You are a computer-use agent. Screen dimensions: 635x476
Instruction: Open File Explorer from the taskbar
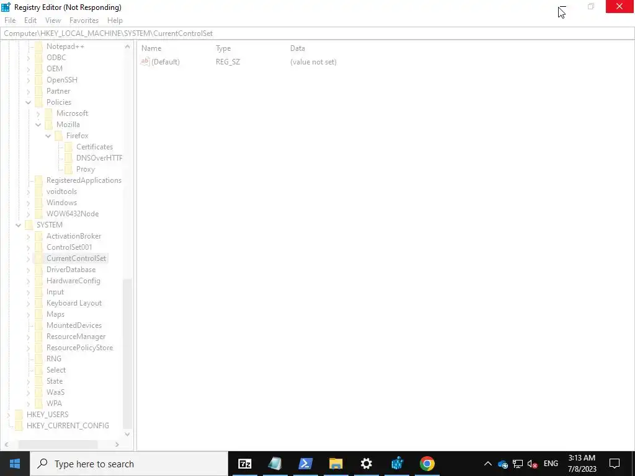pos(335,464)
